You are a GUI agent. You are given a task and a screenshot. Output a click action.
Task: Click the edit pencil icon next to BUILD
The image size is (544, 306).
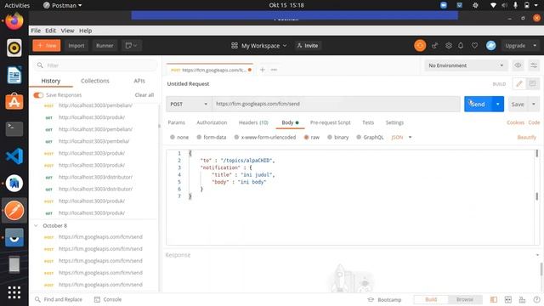click(519, 83)
